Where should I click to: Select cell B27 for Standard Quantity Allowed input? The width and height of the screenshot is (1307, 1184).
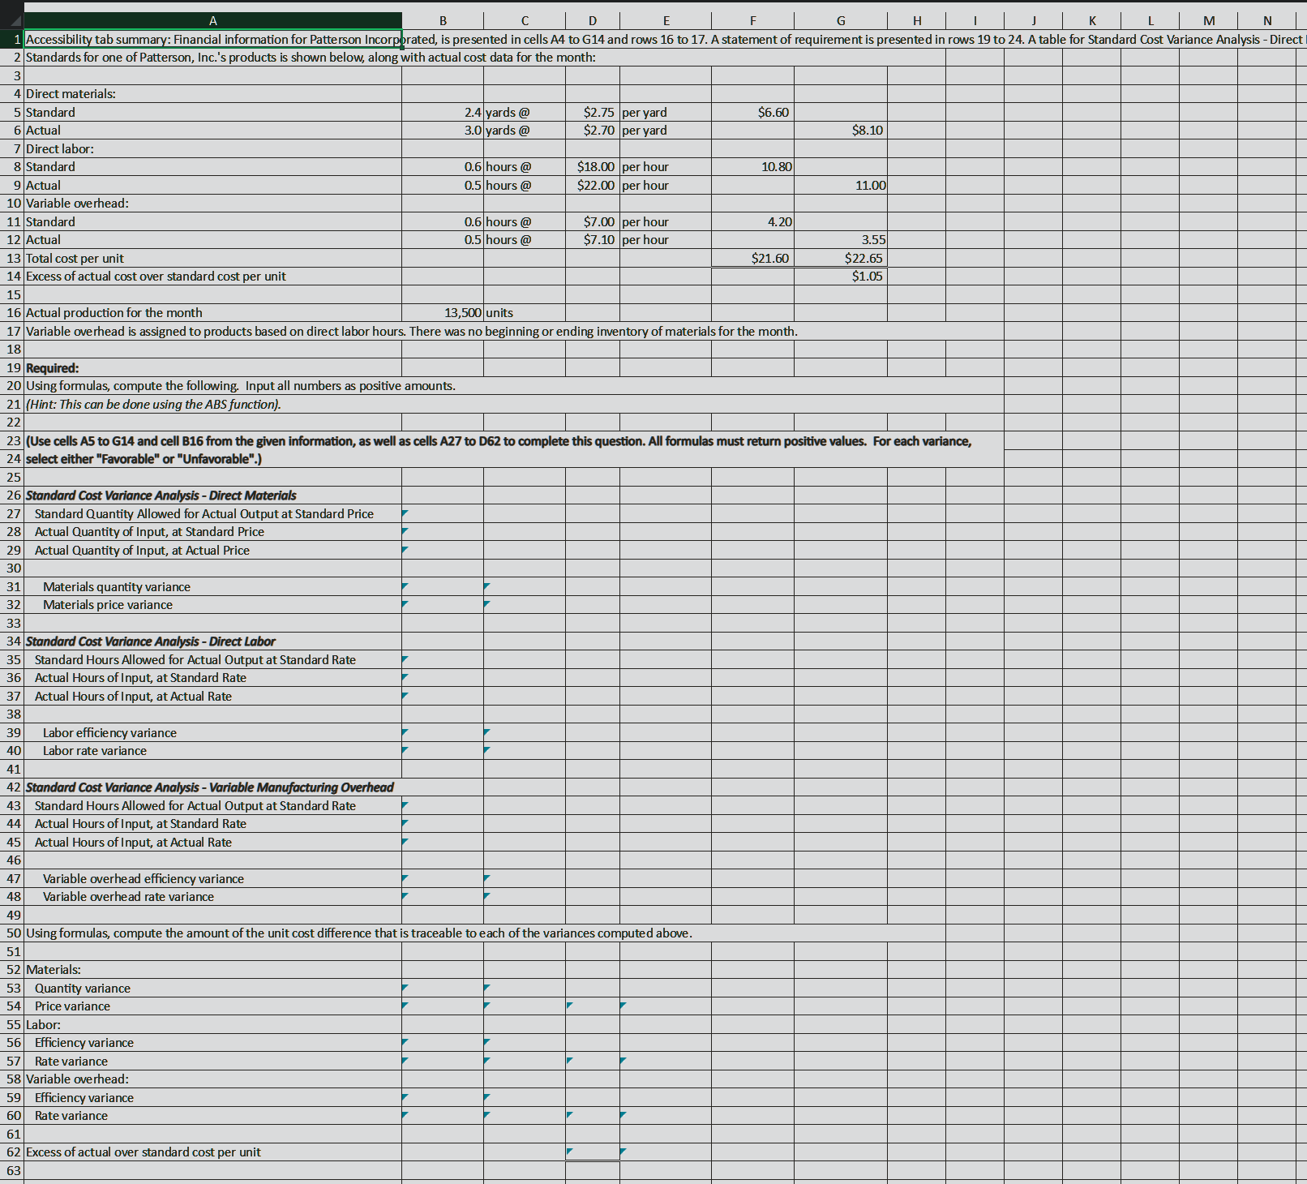click(443, 513)
